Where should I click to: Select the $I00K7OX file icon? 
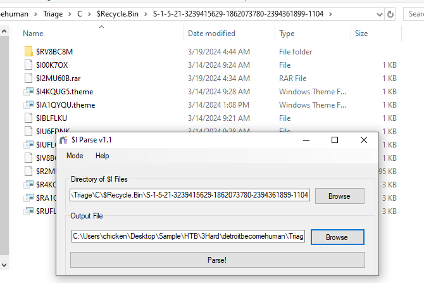28,65
